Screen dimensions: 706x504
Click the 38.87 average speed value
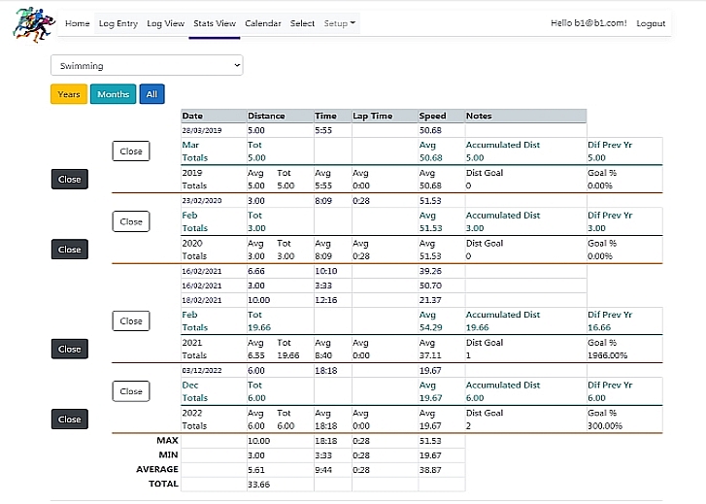(x=430, y=470)
